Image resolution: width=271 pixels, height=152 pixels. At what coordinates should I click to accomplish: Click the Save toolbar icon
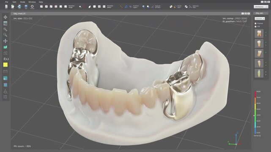point(26,7)
